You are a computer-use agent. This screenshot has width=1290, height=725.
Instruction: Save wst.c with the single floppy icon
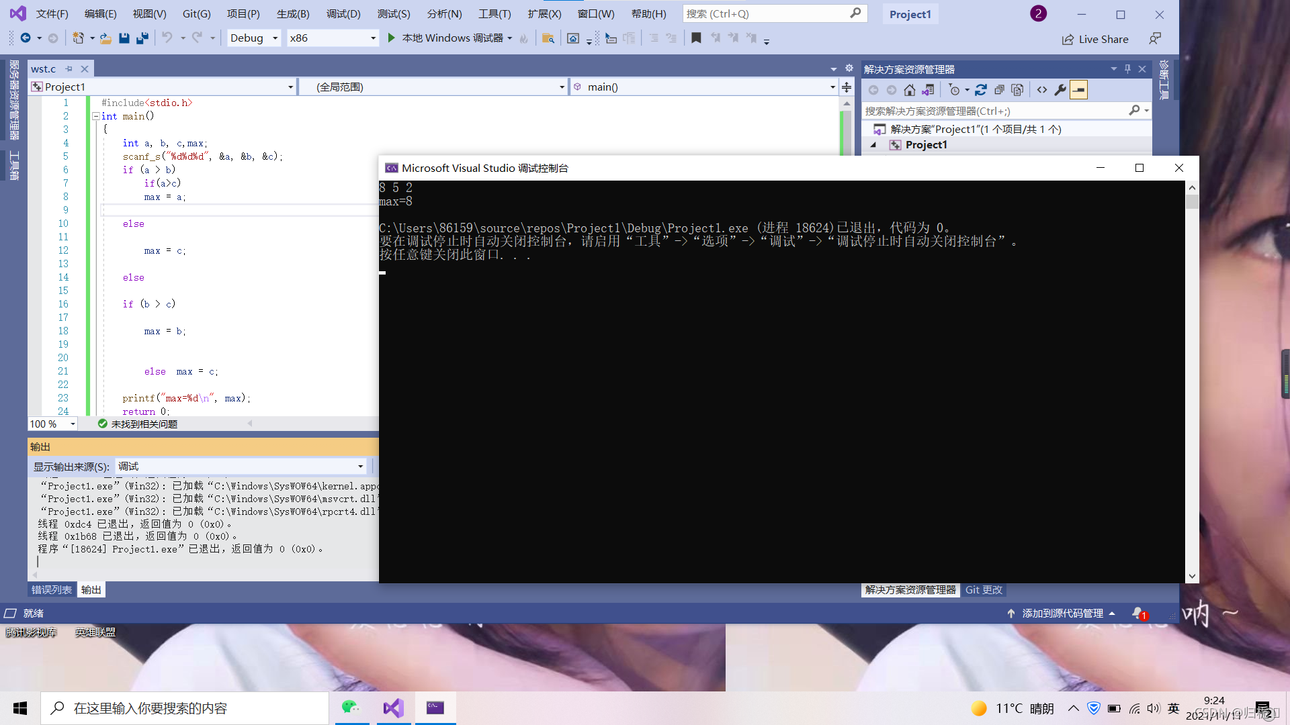pos(124,38)
